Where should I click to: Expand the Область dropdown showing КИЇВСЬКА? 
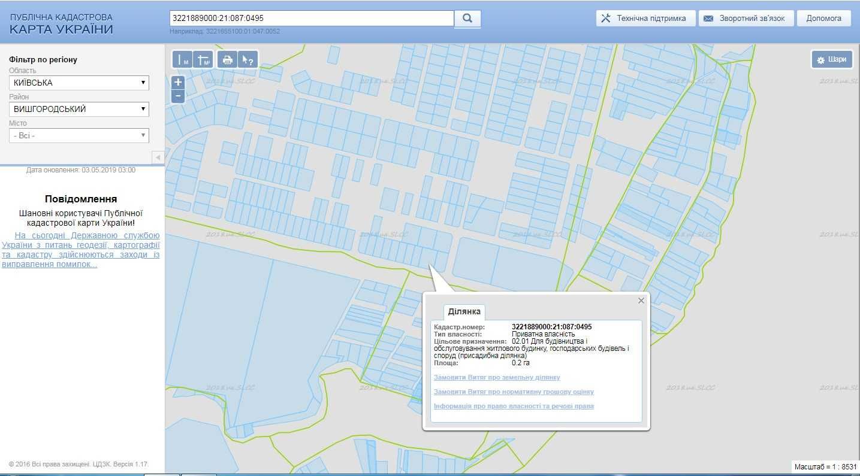pos(79,83)
